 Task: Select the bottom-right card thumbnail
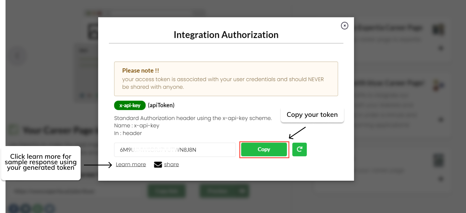coord(438,160)
